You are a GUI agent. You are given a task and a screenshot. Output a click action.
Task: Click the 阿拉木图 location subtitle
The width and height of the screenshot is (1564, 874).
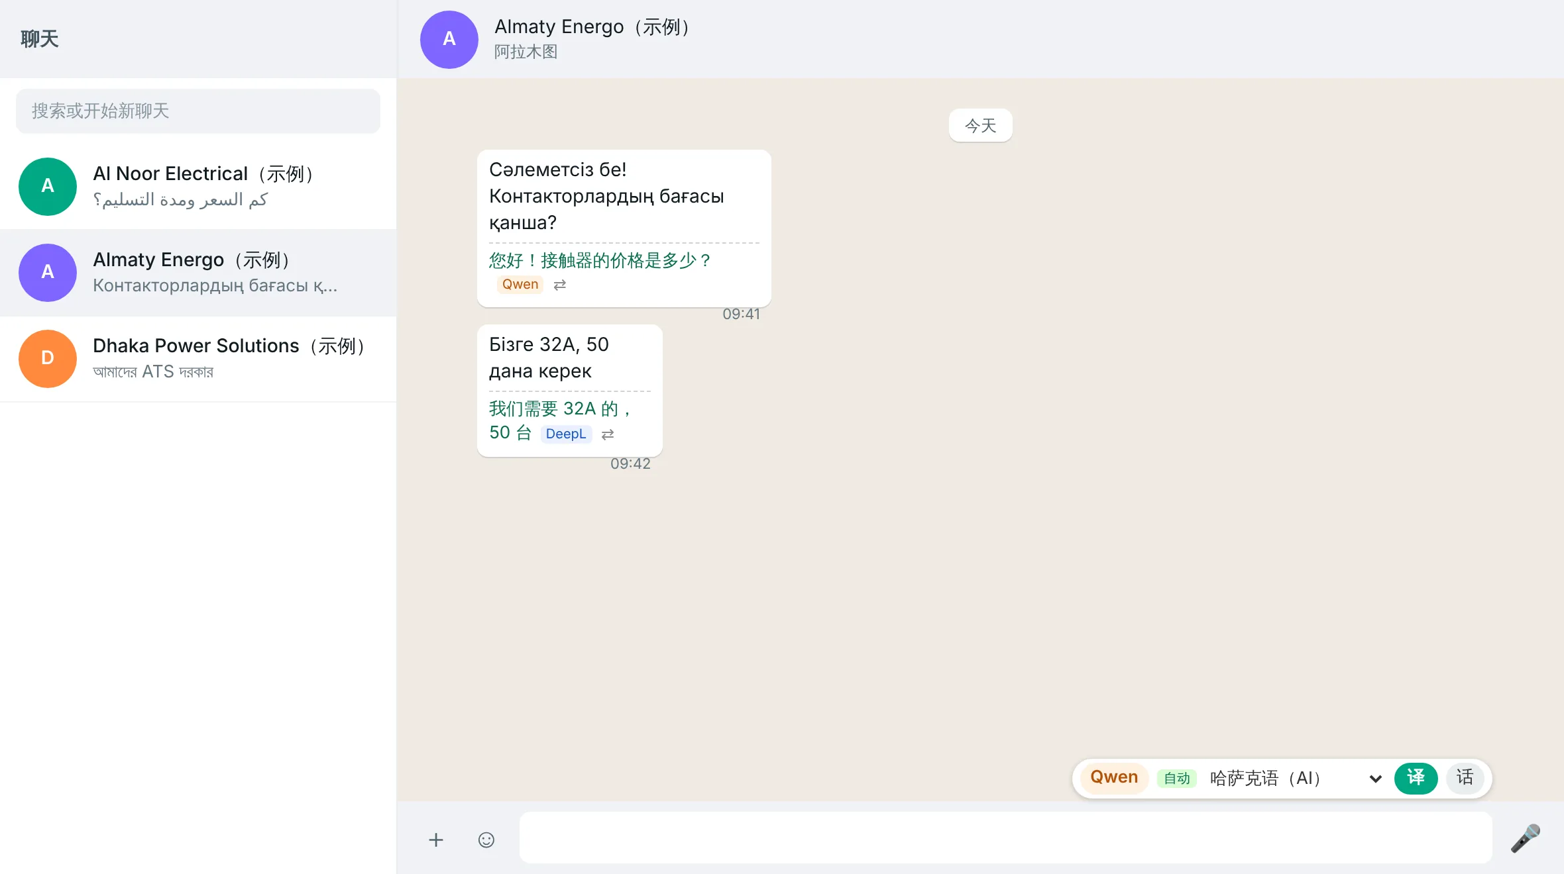(x=526, y=52)
